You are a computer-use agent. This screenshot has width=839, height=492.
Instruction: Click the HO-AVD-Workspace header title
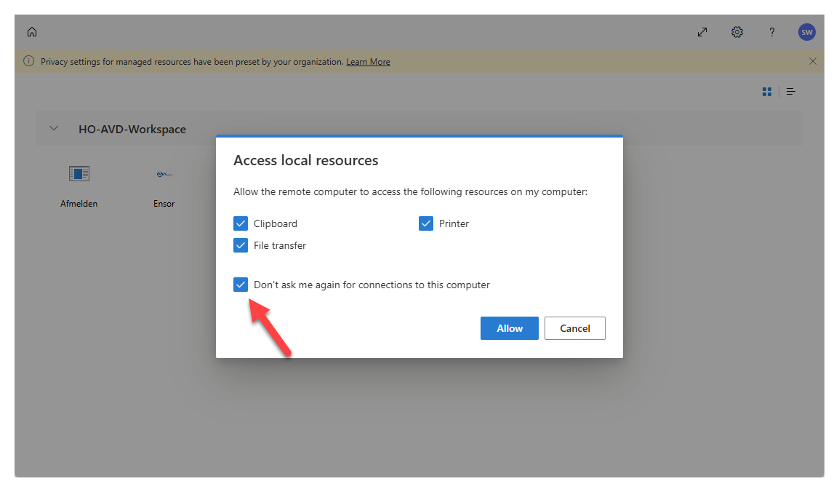point(132,130)
